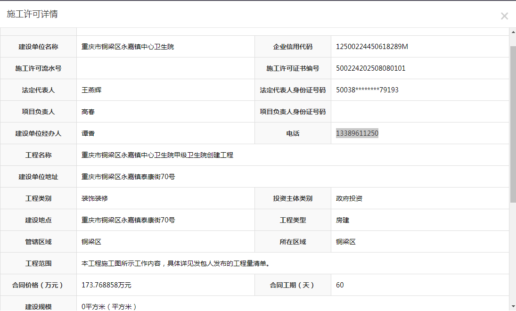Image resolution: width=516 pixels, height=311 pixels.
Task: Click the 工程名称 value text
Action: pos(157,155)
